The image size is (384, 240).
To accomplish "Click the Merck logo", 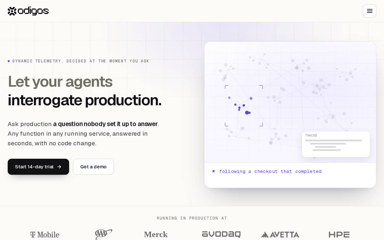I will (x=156, y=235).
